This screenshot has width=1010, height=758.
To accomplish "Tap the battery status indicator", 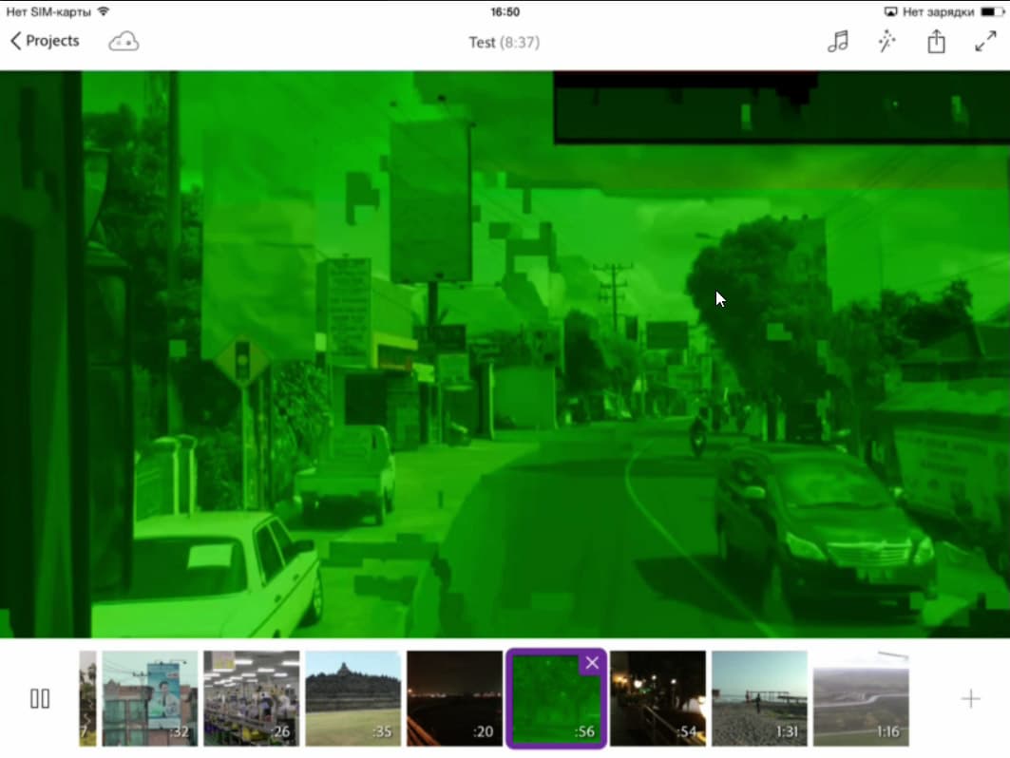I will 989,11.
